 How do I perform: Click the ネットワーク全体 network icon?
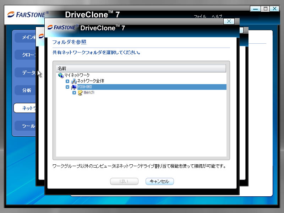(74, 81)
